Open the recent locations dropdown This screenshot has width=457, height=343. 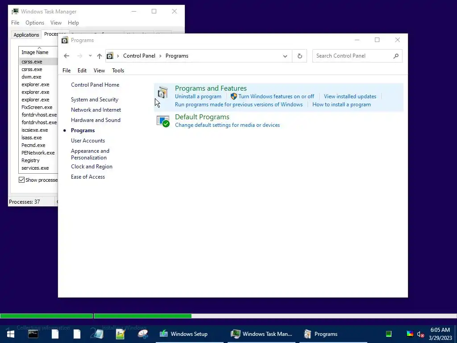click(x=90, y=56)
